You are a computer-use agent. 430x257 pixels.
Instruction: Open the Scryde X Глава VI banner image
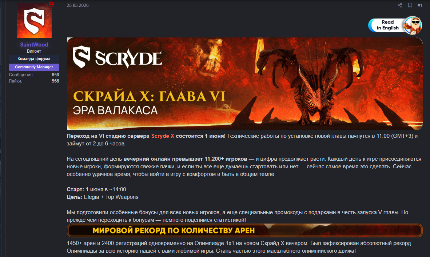tap(244, 84)
